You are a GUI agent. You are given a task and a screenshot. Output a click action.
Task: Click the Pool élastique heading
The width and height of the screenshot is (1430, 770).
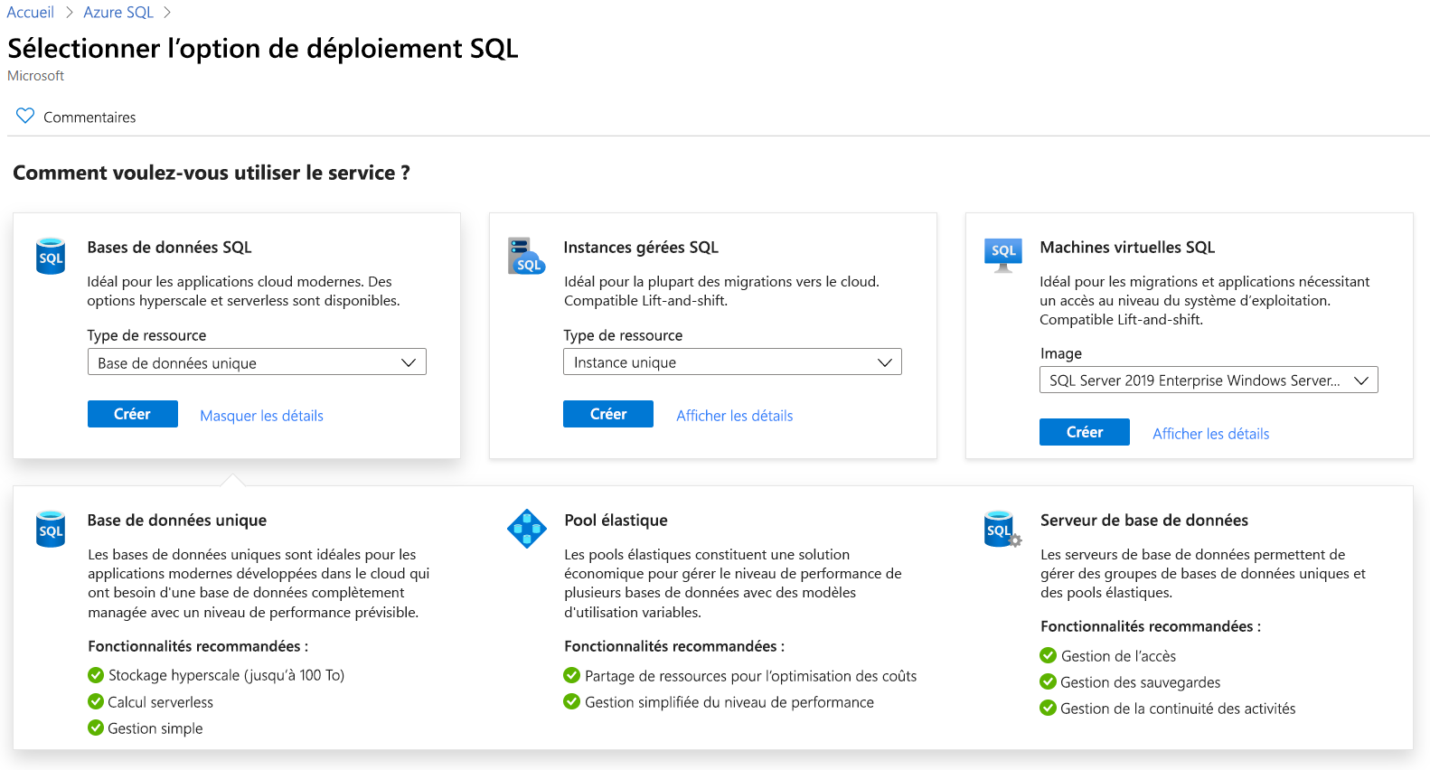click(616, 521)
